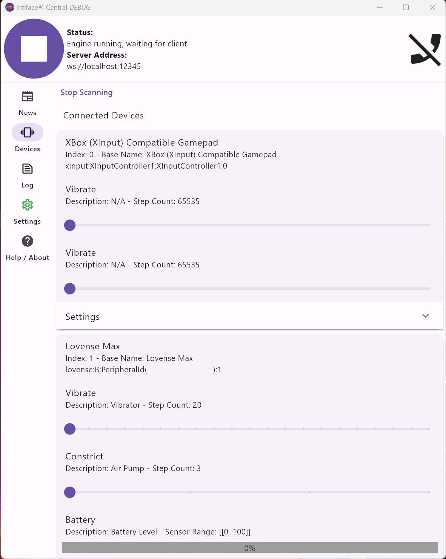Switch to the News tab label

click(27, 113)
